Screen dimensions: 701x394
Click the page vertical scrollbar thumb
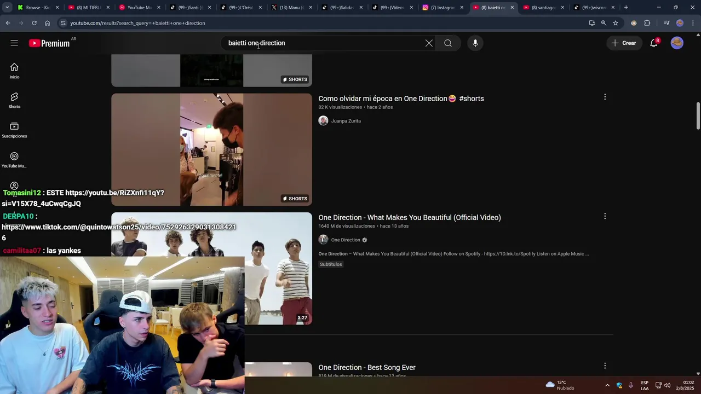[698, 116]
